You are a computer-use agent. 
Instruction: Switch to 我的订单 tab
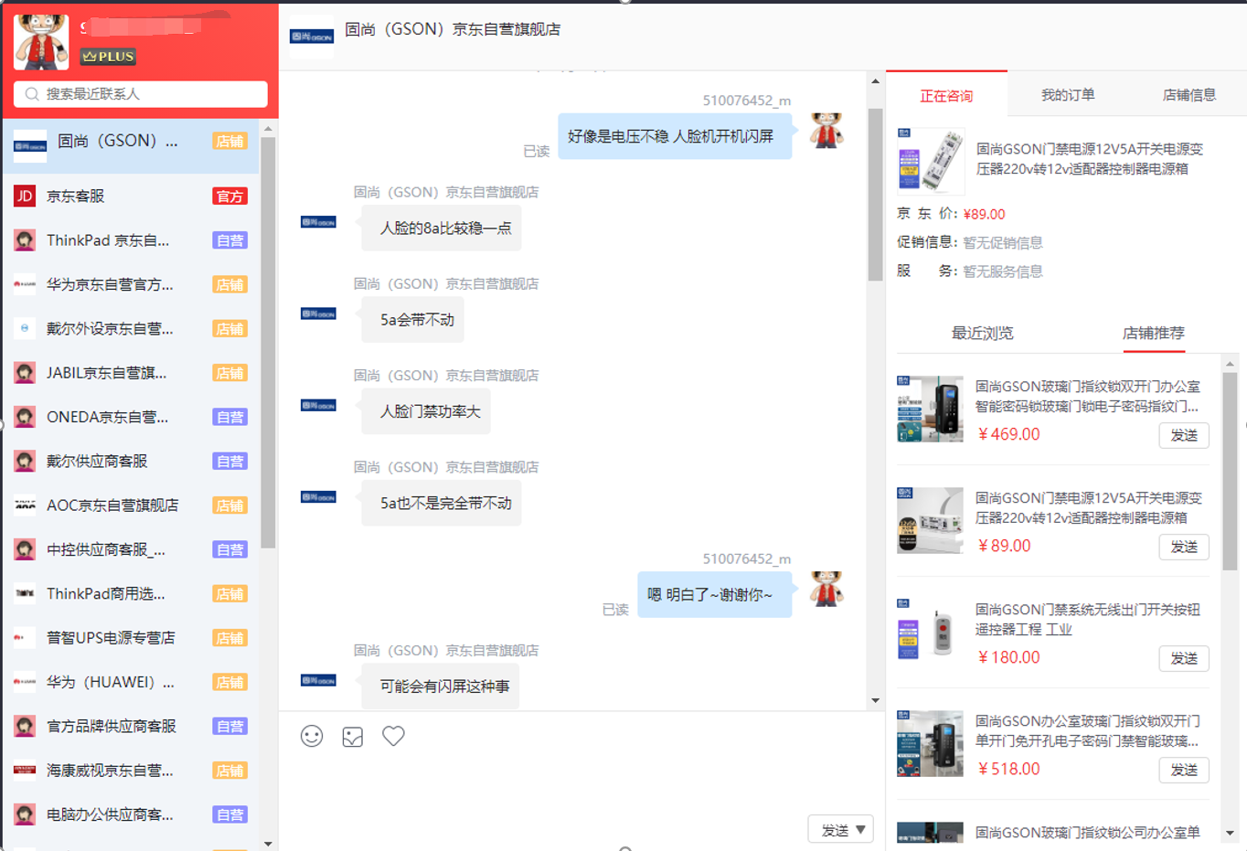point(1067,95)
